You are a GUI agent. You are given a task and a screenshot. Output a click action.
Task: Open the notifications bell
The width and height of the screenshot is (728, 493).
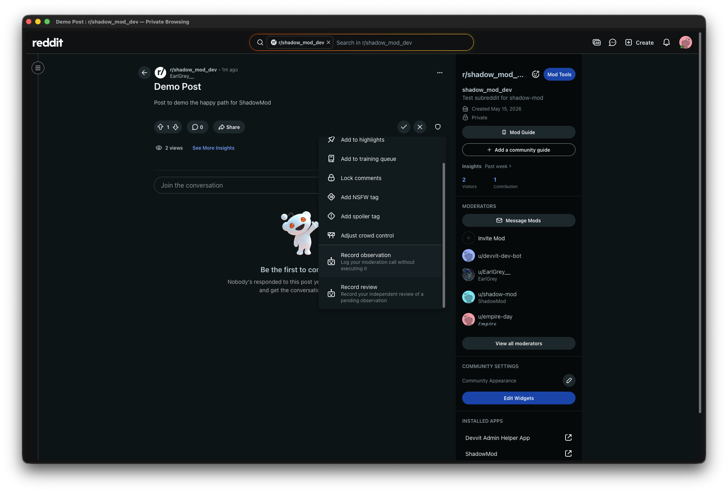pos(667,42)
